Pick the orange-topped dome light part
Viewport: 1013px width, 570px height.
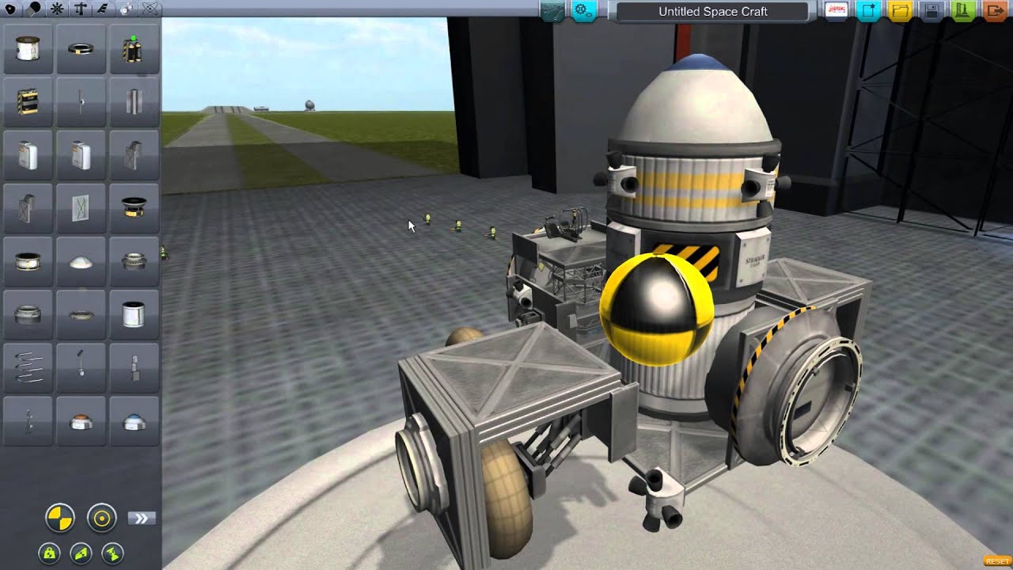pos(81,420)
